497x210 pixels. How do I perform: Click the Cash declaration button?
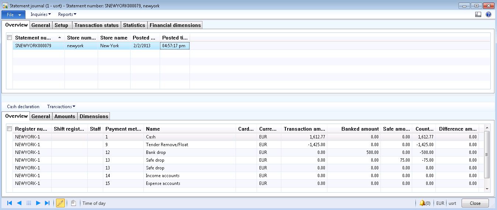tap(23, 107)
